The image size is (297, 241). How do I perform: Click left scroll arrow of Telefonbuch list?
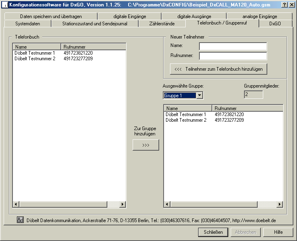tap(16, 204)
